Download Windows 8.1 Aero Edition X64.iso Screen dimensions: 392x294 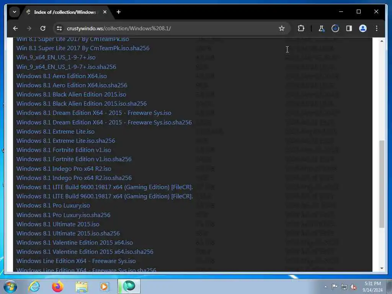(x=62, y=76)
